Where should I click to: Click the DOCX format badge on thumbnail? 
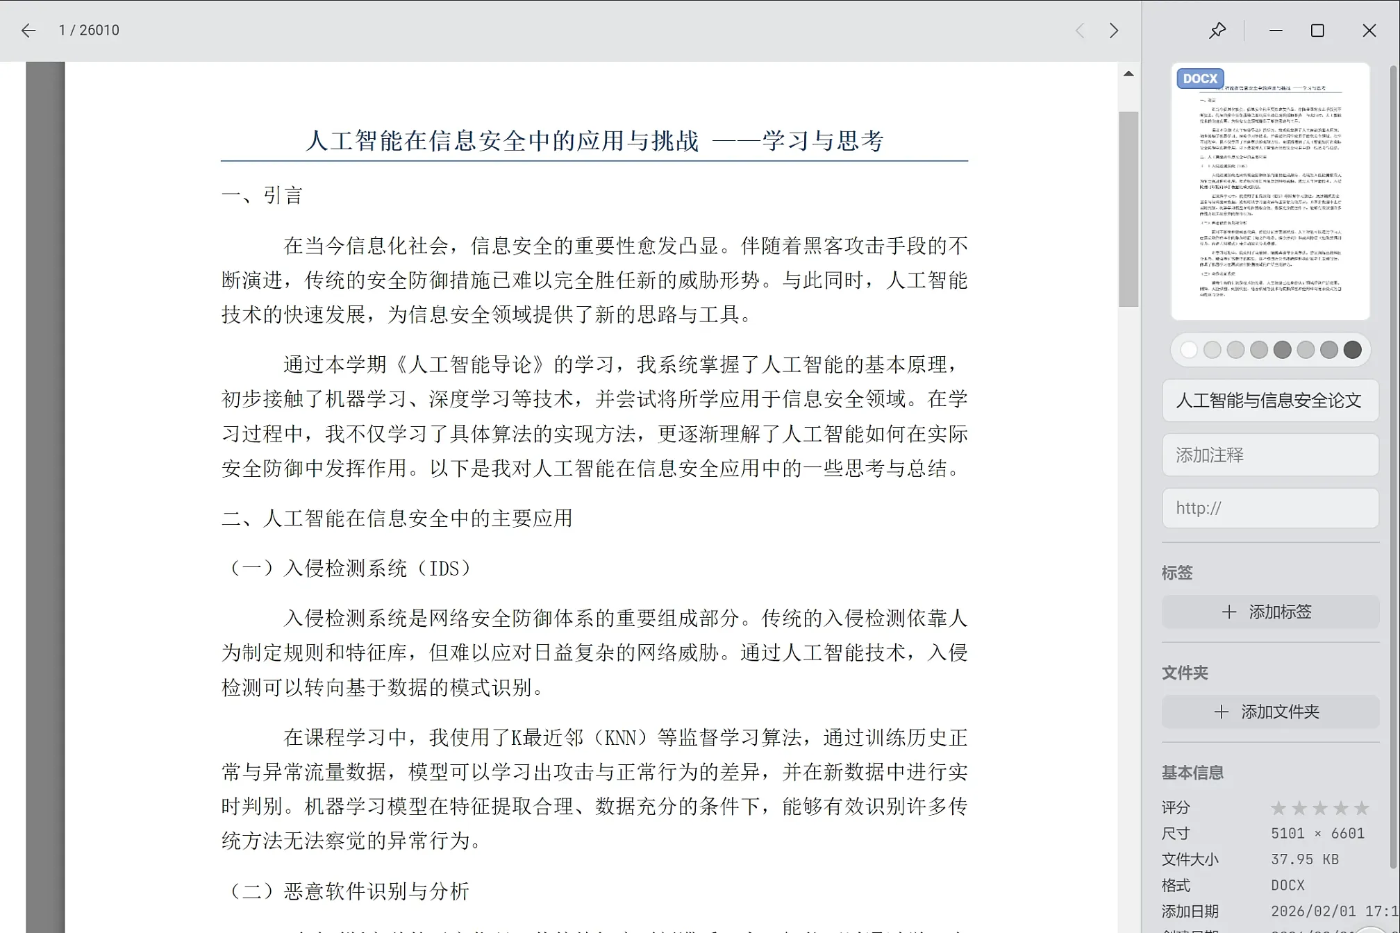point(1199,78)
